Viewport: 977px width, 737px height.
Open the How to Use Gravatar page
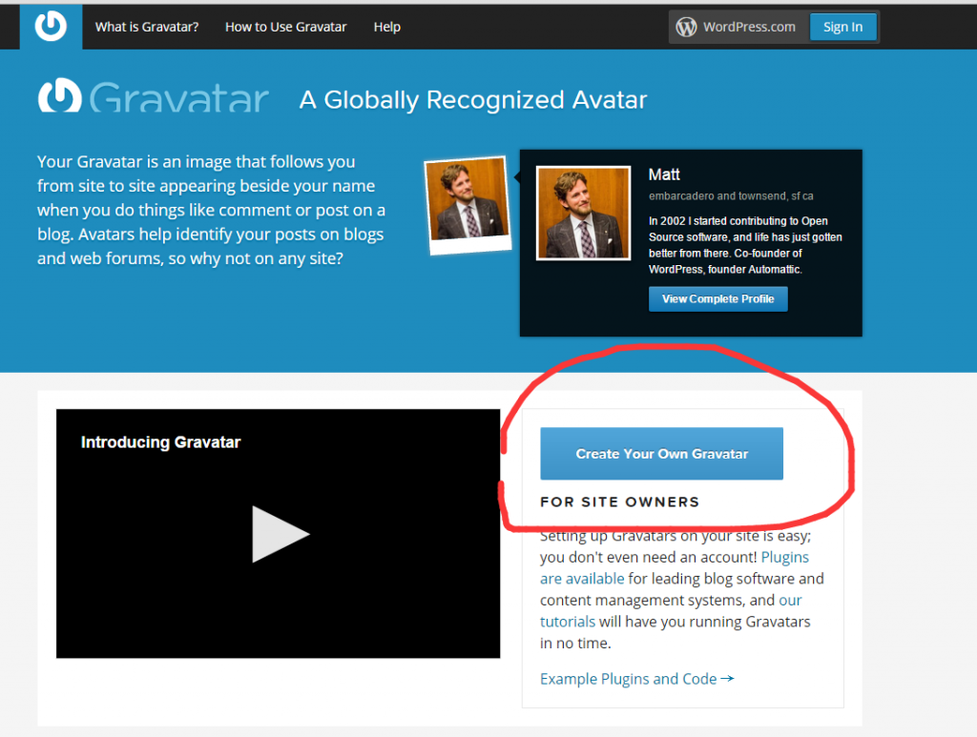click(285, 27)
